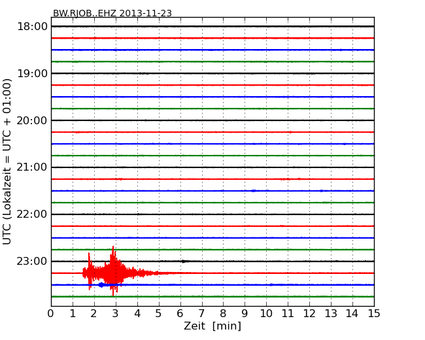Click x-axis tick label 12
This screenshot has width=425, height=340.
pyautogui.click(x=309, y=314)
